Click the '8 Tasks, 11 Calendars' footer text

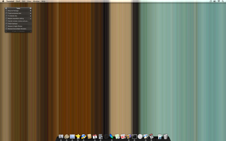18,31
